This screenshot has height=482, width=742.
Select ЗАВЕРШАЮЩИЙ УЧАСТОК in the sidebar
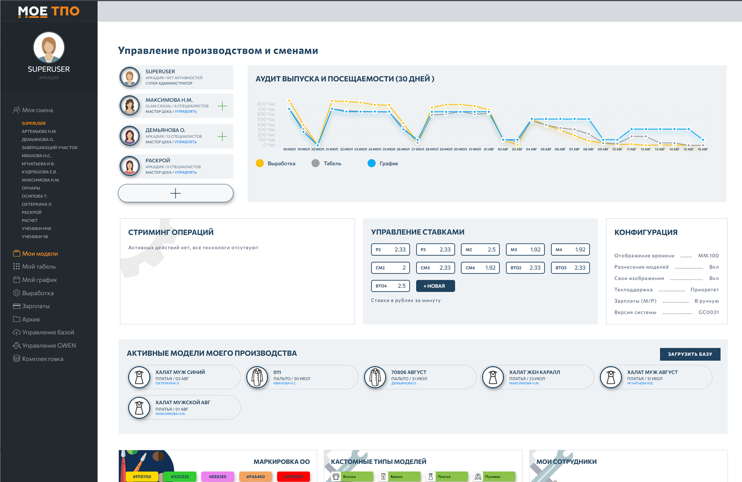(50, 148)
